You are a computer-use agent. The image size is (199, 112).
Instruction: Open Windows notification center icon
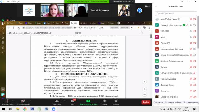tap(194, 109)
